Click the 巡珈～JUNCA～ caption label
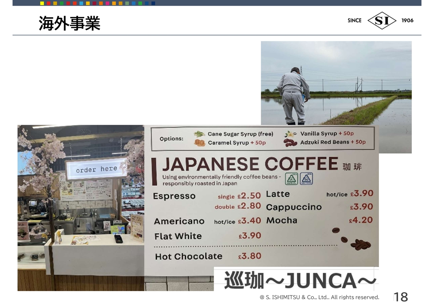The image size is (434, 307). pos(300,281)
